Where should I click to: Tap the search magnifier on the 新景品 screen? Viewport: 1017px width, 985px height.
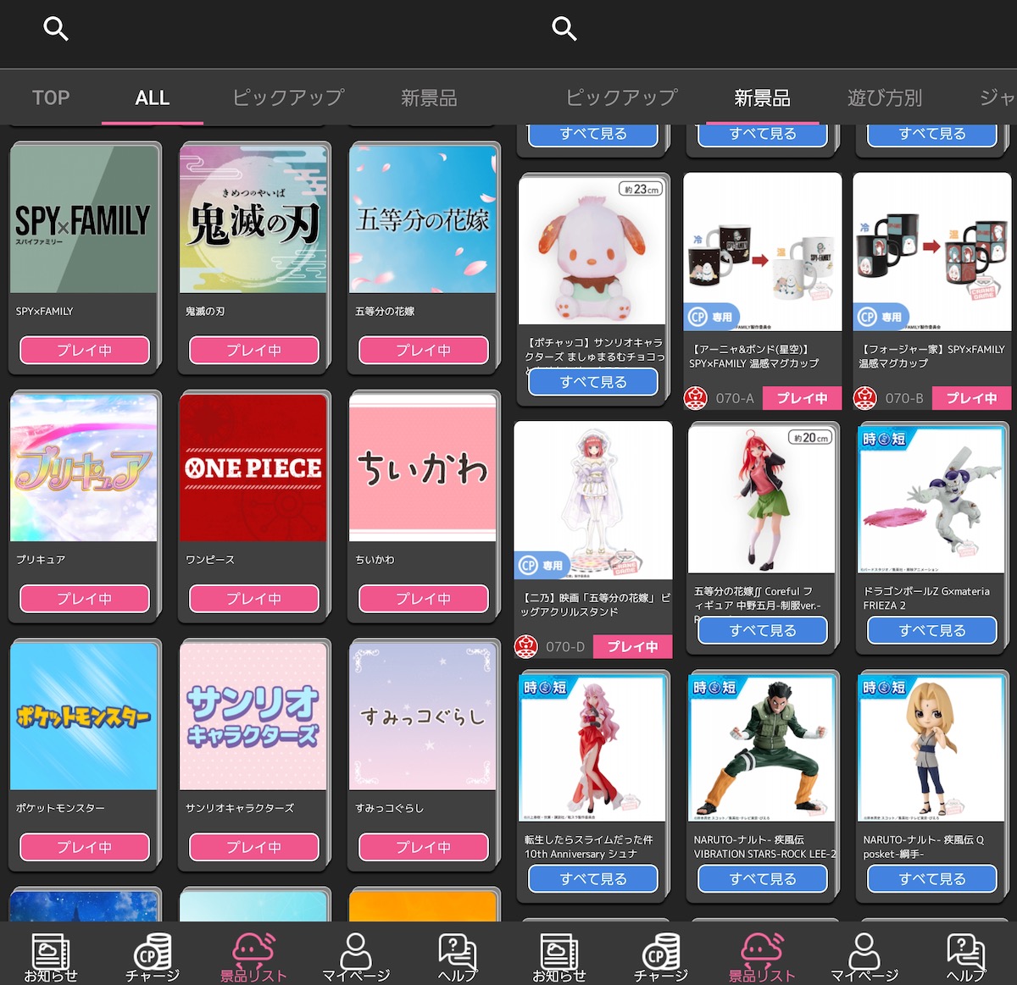click(x=564, y=29)
